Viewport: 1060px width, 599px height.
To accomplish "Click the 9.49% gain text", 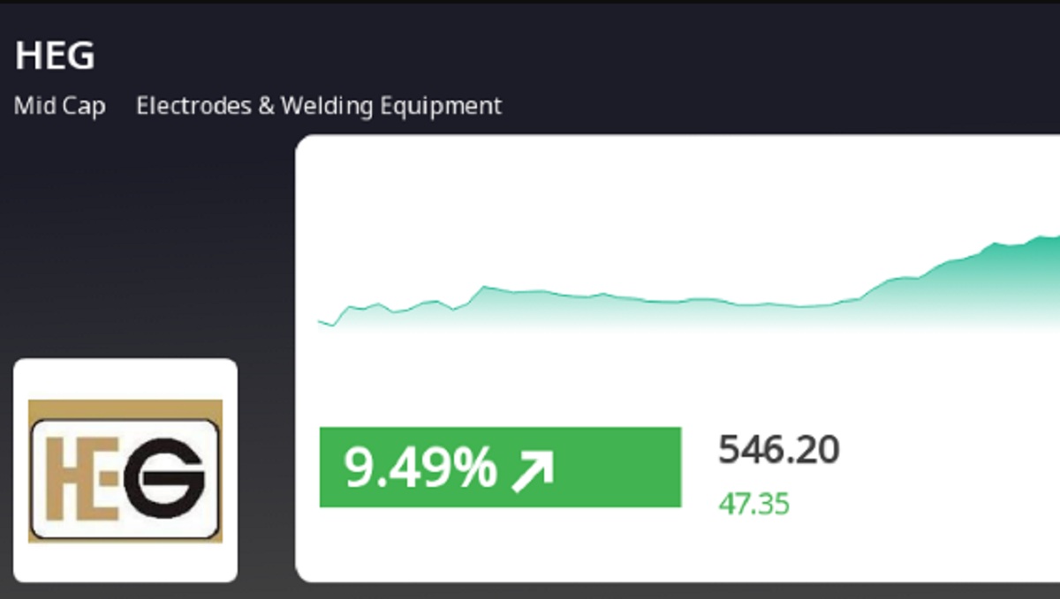I will (420, 468).
